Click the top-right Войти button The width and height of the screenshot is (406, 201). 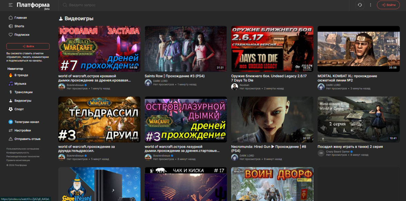[x=388, y=5]
